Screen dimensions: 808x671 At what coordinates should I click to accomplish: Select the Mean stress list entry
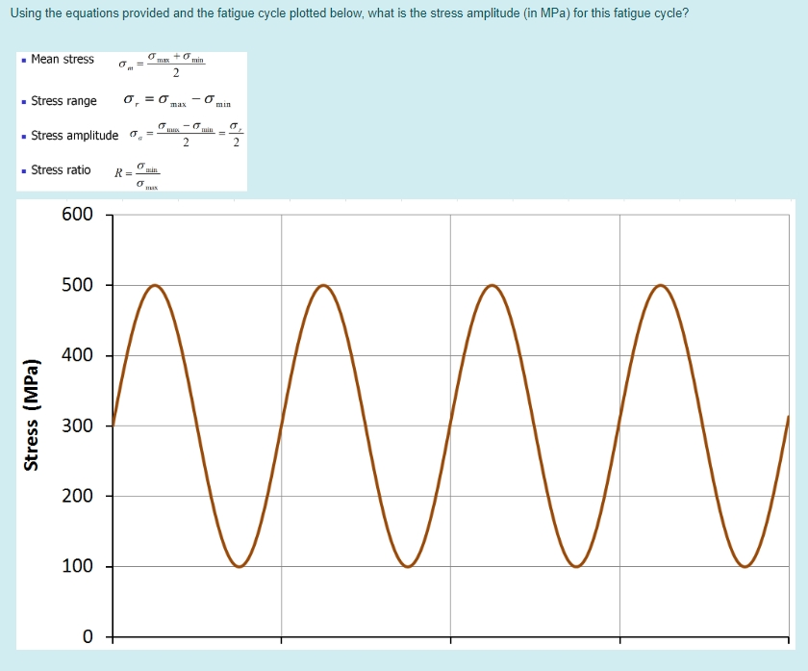[x=62, y=59]
